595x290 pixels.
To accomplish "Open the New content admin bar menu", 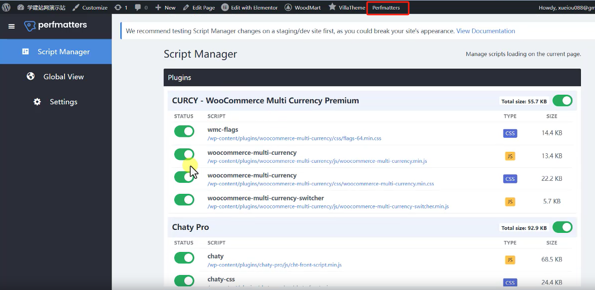I will (165, 7).
